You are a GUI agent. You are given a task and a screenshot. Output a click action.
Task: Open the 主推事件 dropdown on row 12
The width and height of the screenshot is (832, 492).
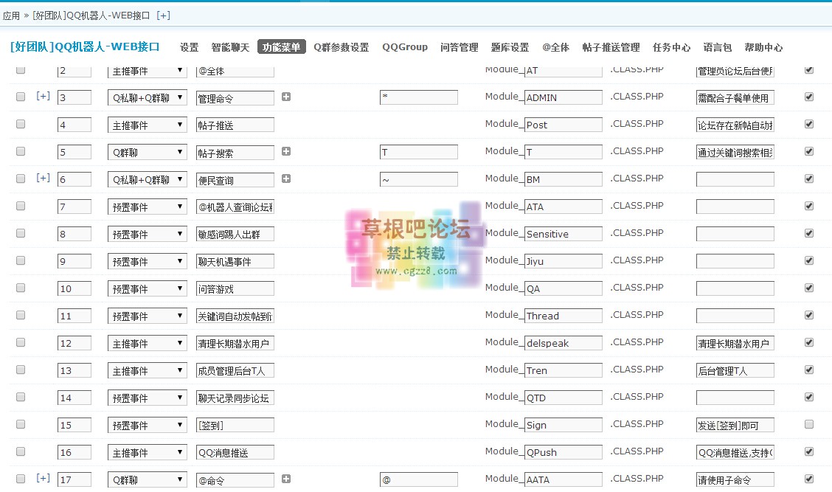pos(148,343)
